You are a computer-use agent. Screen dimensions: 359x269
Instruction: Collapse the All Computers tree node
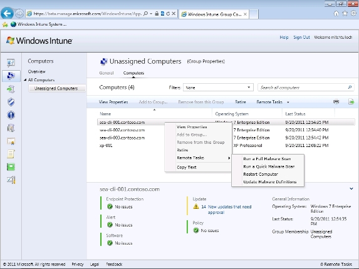coord(25,80)
